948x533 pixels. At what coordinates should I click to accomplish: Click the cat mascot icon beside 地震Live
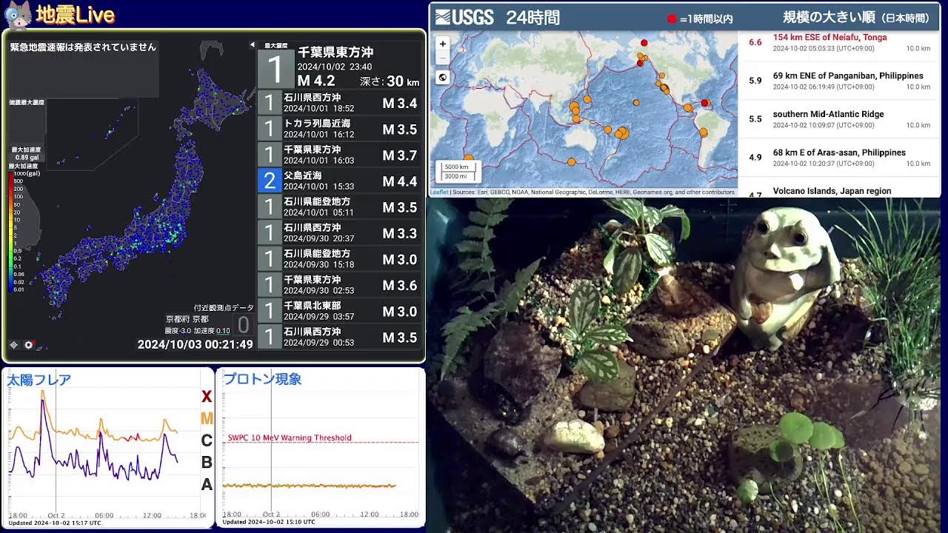tap(19, 14)
